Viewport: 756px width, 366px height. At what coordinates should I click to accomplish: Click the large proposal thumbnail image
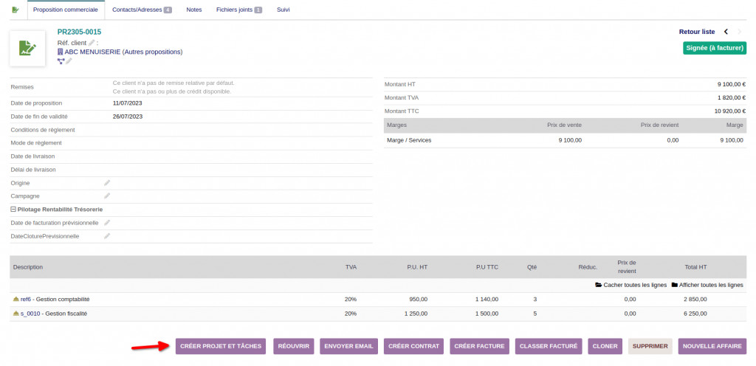[x=27, y=49]
